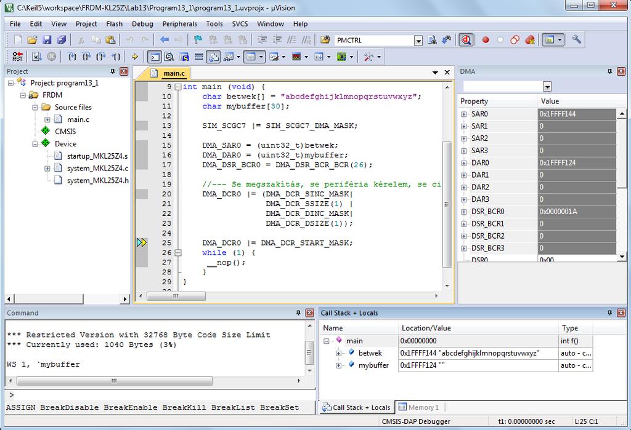631x430 pixels.
Task: Toggle the Start/Stop Debug Session icon
Action: coord(466,40)
